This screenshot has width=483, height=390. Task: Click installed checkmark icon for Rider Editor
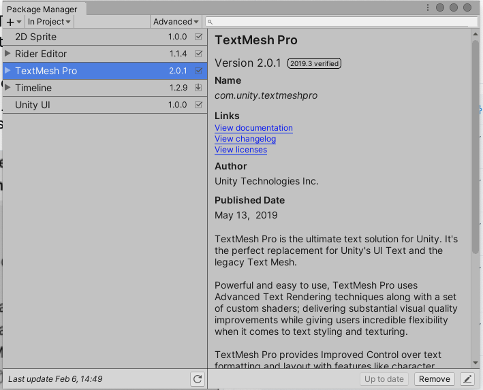199,54
